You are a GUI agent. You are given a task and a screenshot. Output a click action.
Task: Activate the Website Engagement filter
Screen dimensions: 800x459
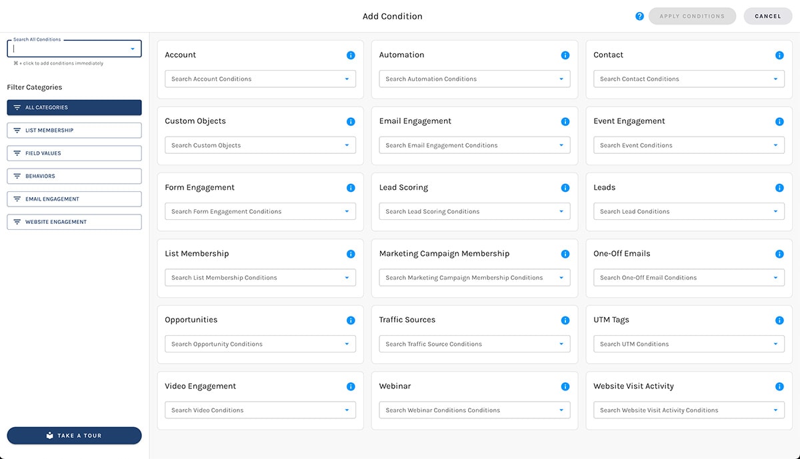73,222
